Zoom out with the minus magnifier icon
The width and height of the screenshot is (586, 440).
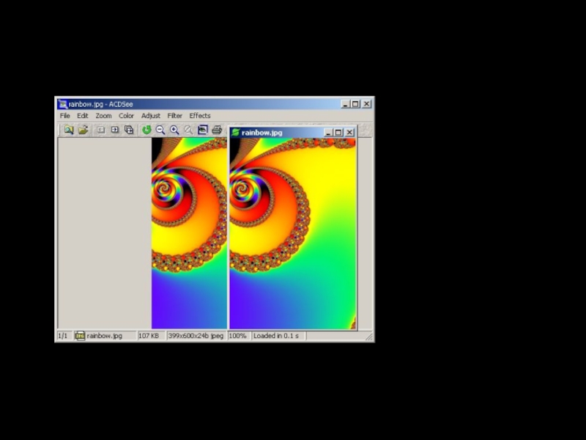tap(160, 130)
